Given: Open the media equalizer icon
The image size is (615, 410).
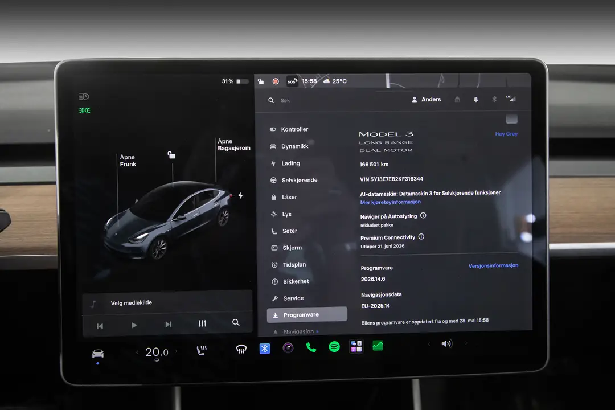Looking at the screenshot, I should coord(202,323).
